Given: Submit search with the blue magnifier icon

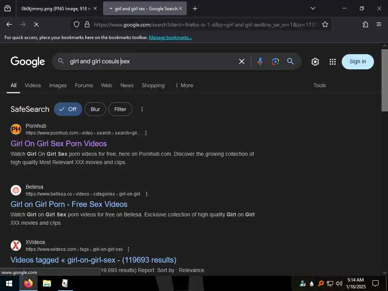Looking at the screenshot, I should (x=290, y=61).
